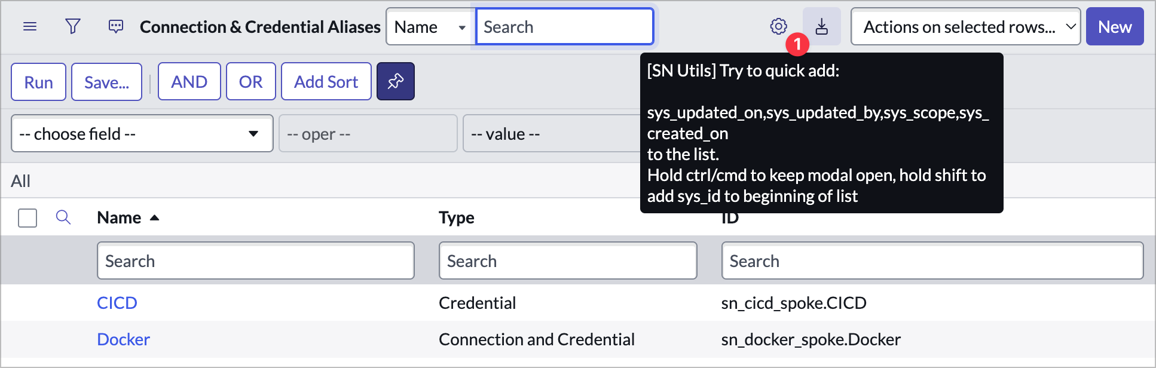
Task: Click the All filter breadcrumb
Action: pos(20,181)
